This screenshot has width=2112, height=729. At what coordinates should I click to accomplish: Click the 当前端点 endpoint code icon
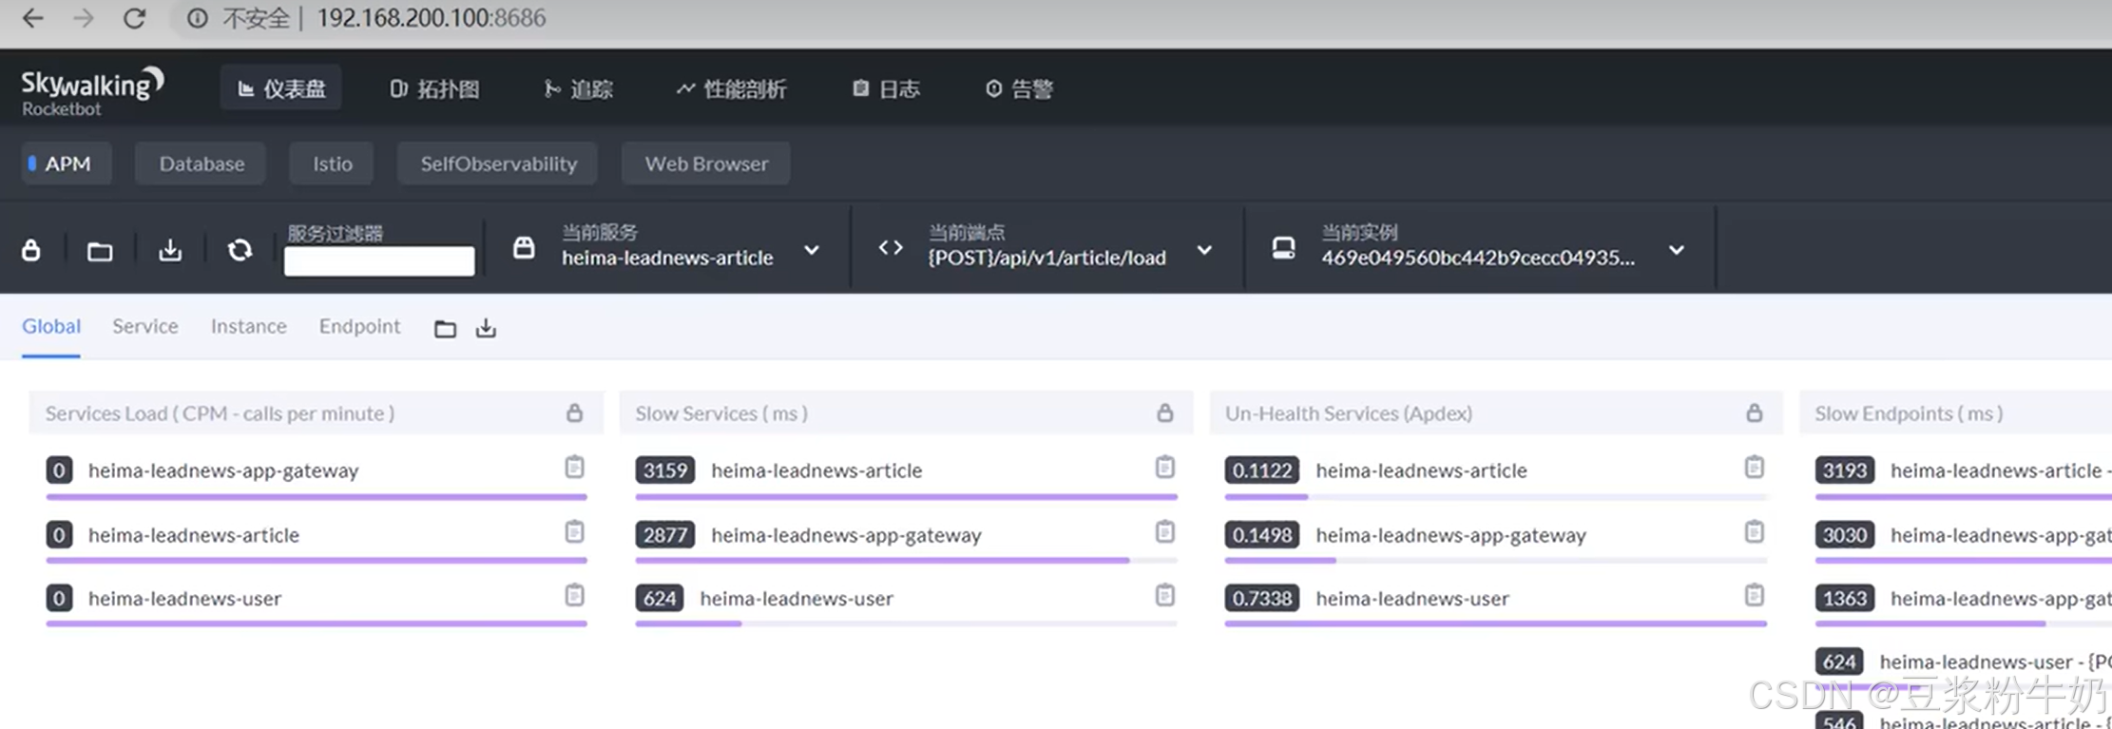[x=891, y=248]
